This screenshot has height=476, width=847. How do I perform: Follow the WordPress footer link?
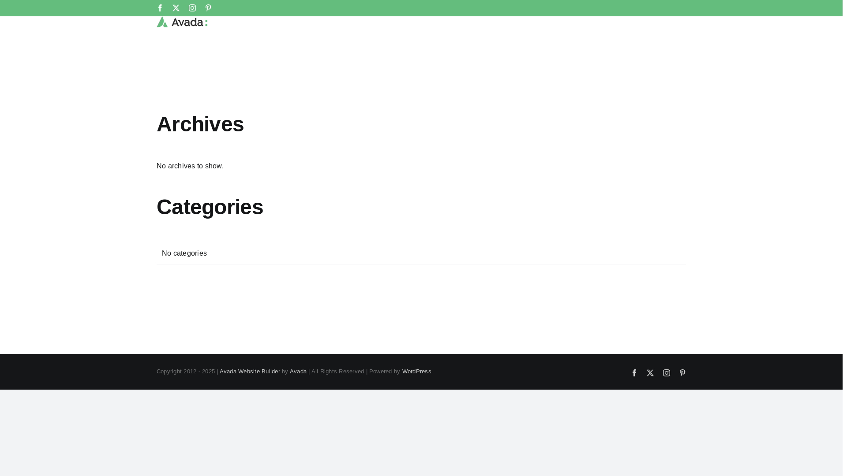click(416, 372)
